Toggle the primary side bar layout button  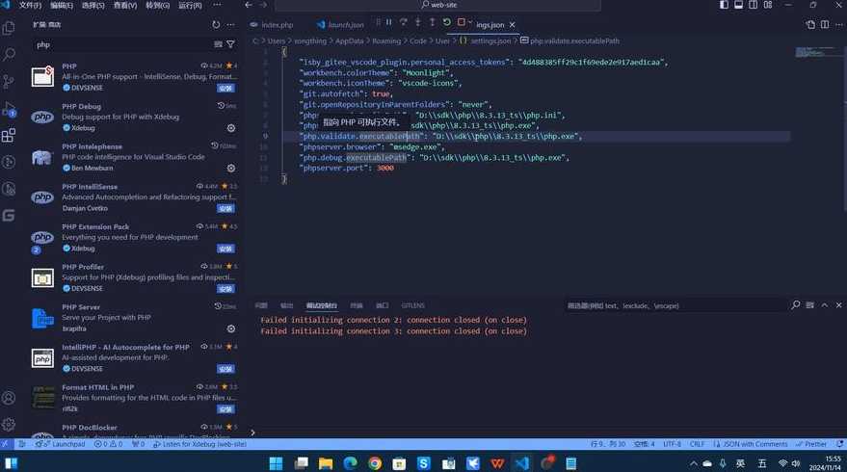click(x=724, y=5)
